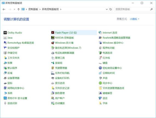Expand chevron after 所有控制面板项 breadcrumb
Screen dimensions: 156x118
[x=61, y=9]
